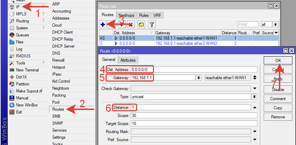Click the IP menu icon in the sidebar

[12, 7]
